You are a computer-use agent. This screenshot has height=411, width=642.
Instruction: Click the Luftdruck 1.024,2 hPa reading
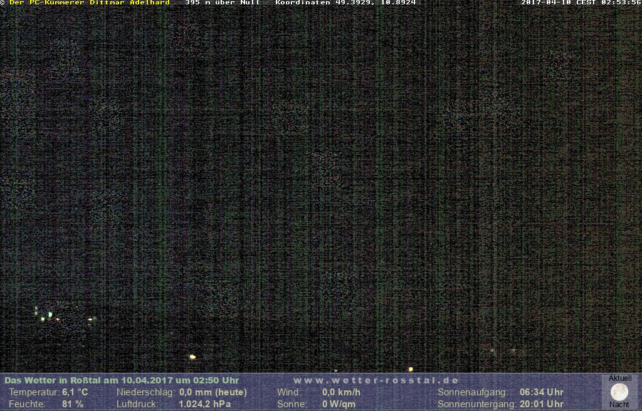(204, 404)
